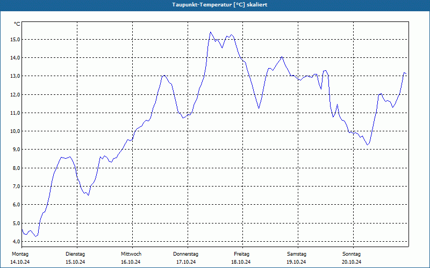Click the date 15.10.24
The image size is (430, 268).
[75, 262]
